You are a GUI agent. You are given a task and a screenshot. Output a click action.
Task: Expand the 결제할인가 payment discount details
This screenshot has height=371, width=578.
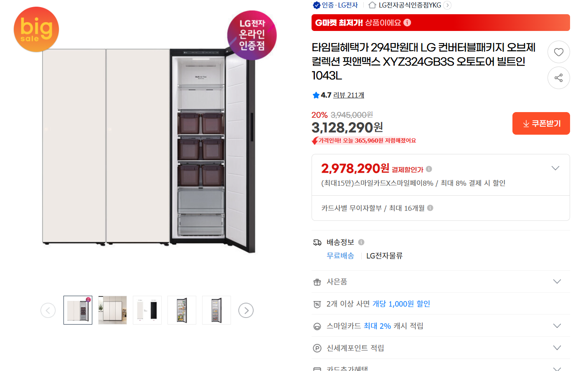[x=555, y=168]
